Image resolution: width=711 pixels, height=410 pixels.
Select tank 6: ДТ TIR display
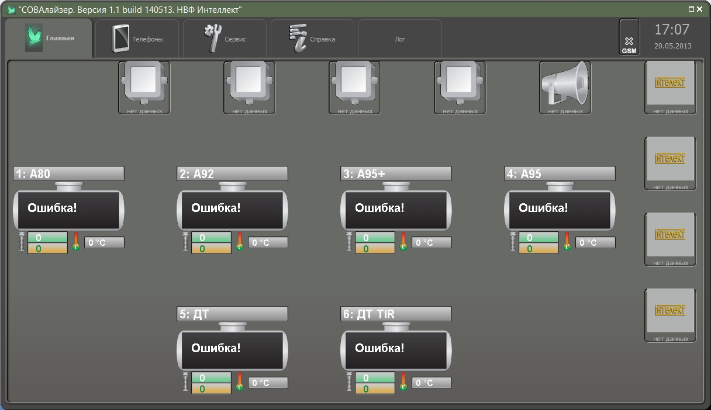pyautogui.click(x=396, y=350)
